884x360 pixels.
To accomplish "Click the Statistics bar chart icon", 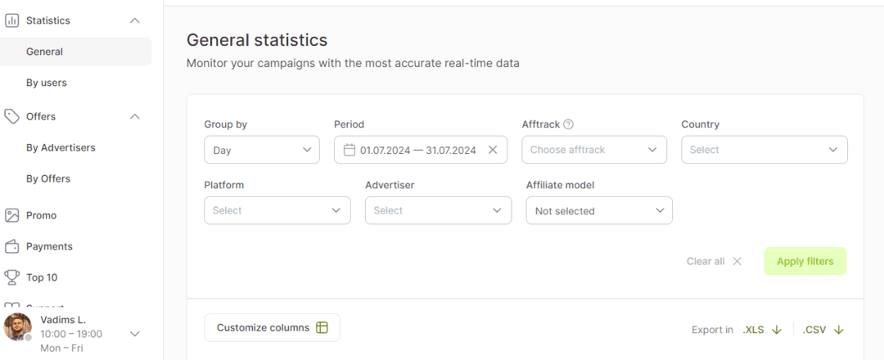I will [x=12, y=20].
